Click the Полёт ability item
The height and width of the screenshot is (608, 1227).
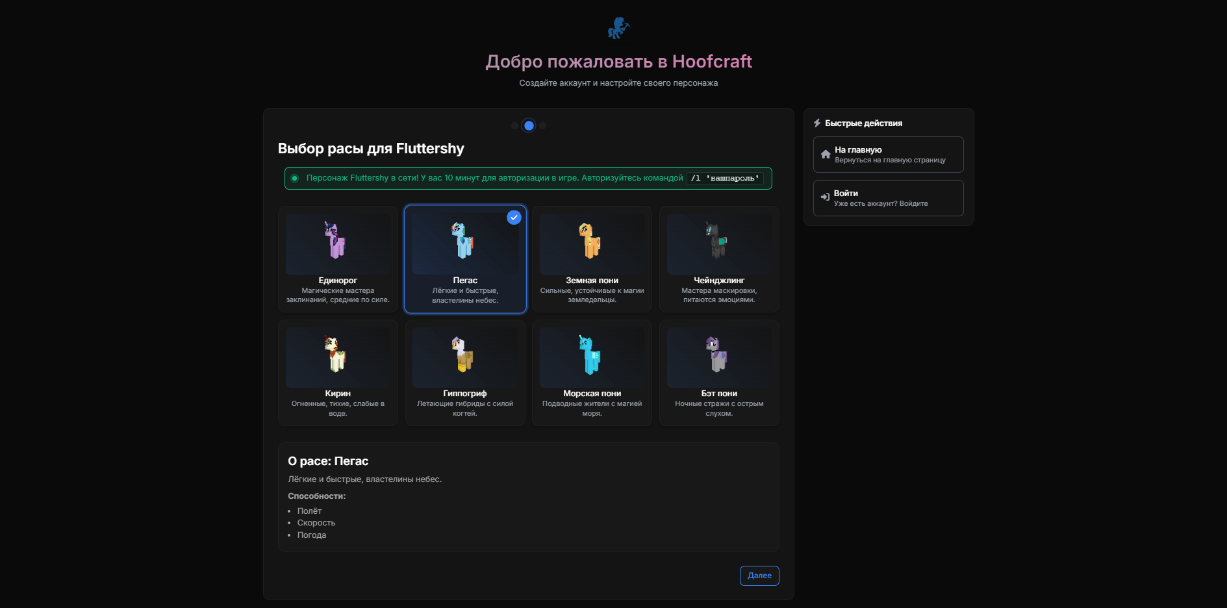click(x=309, y=511)
